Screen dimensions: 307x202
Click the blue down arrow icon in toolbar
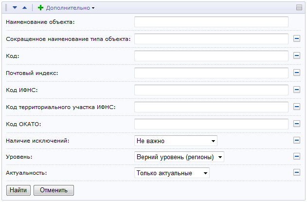click(15, 8)
